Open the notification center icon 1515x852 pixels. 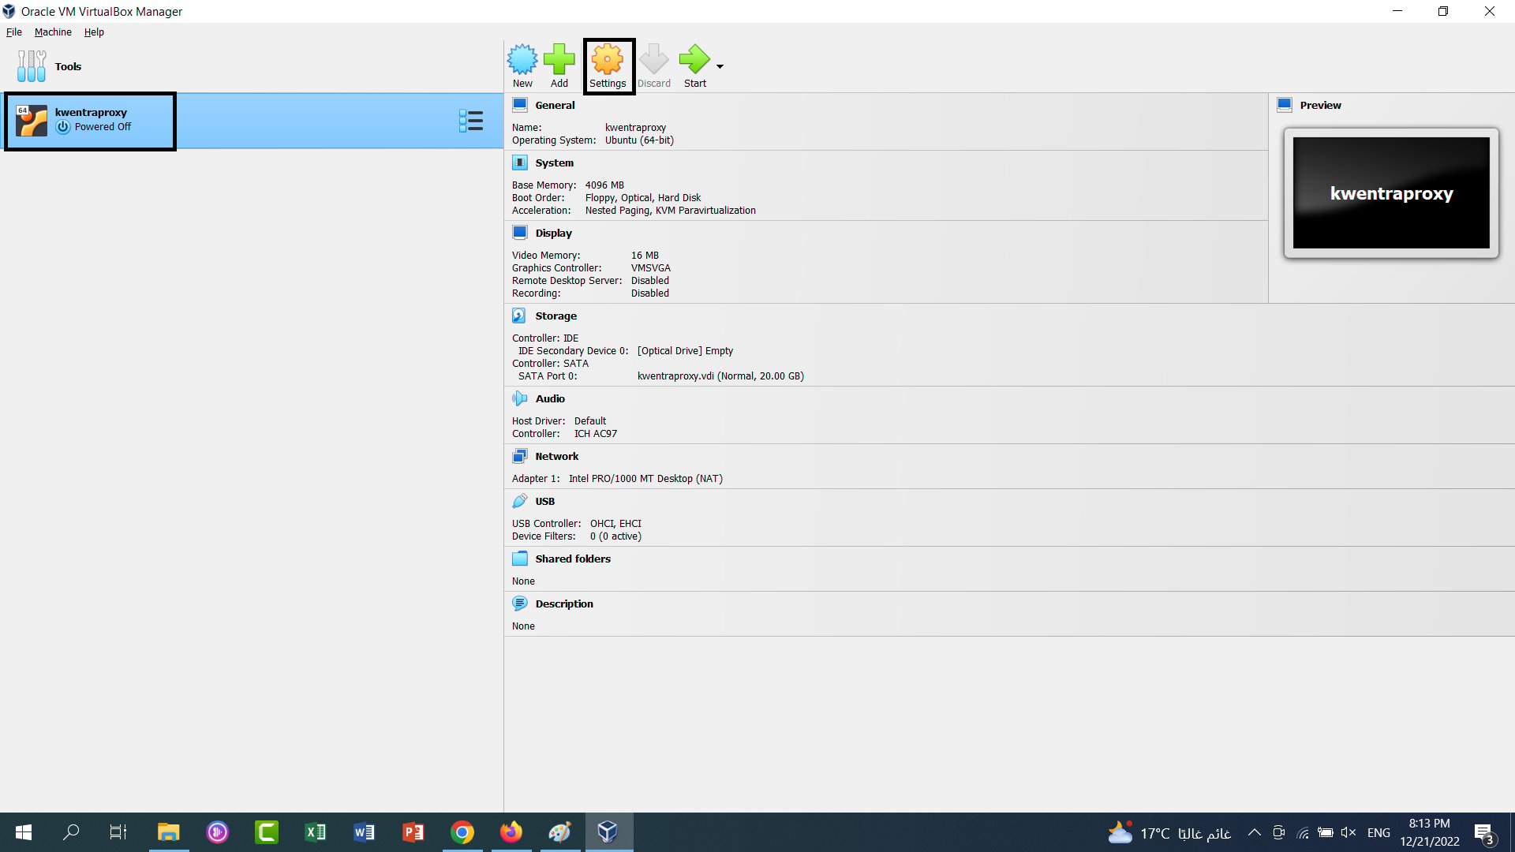pos(1484,833)
